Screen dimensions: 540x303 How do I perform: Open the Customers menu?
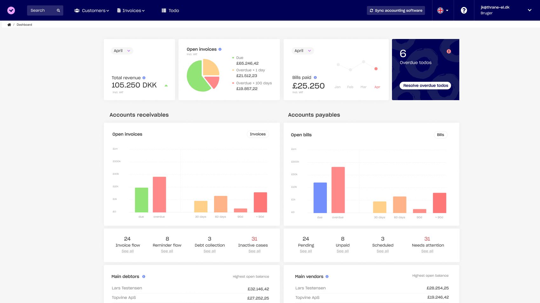pyautogui.click(x=91, y=10)
